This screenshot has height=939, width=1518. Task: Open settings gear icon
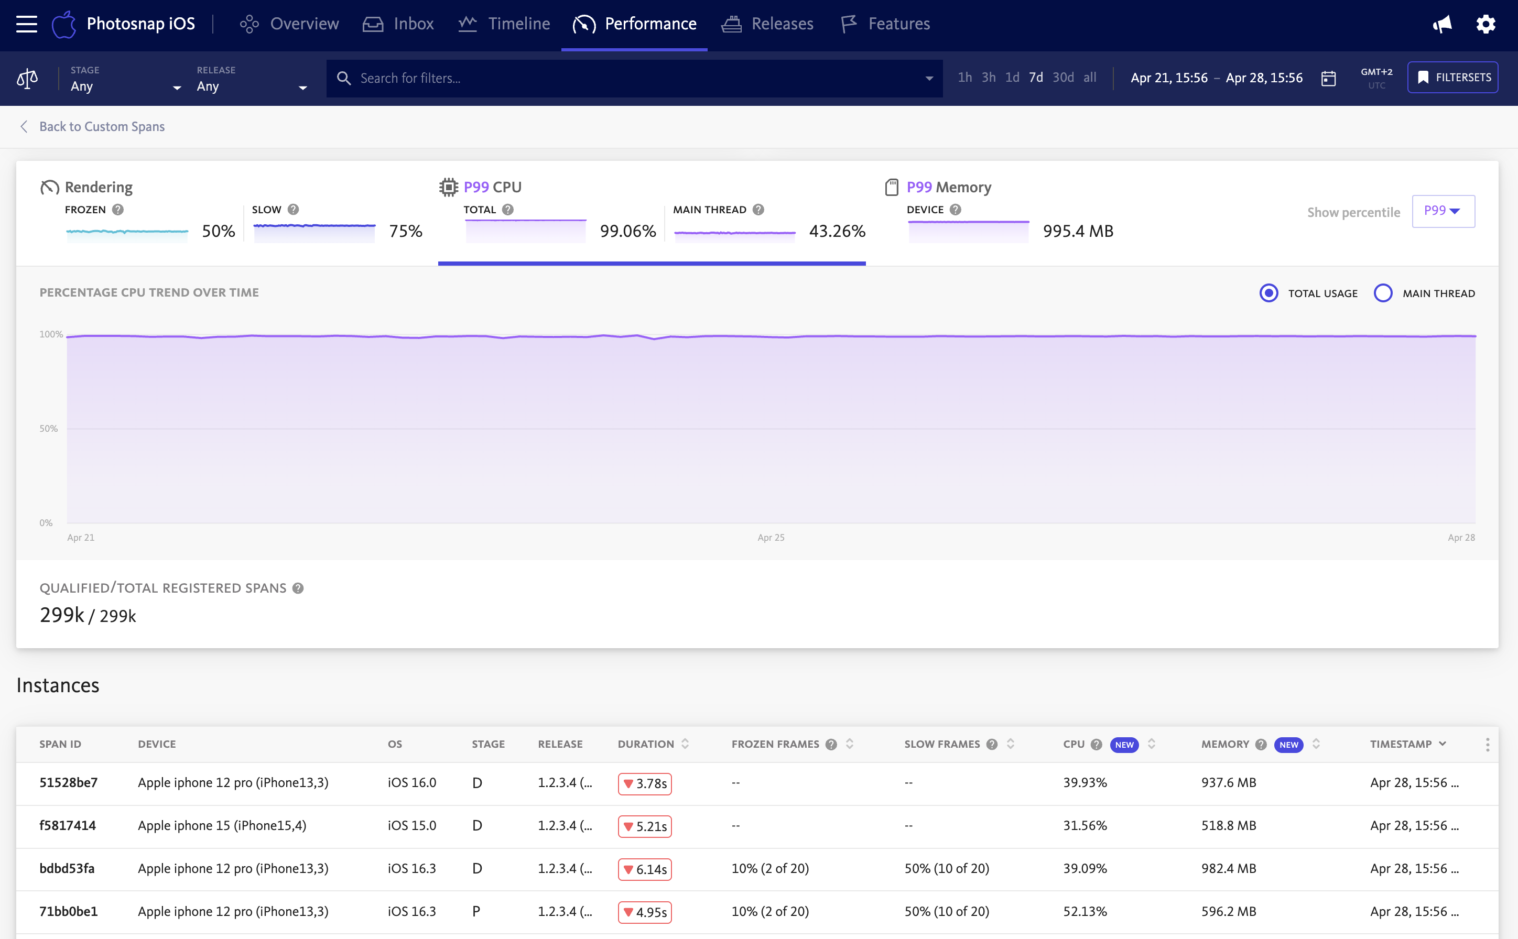click(x=1486, y=24)
